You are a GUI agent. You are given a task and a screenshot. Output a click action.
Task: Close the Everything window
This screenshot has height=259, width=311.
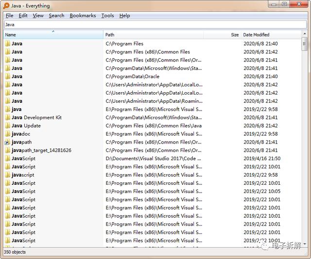tap(299, 4)
